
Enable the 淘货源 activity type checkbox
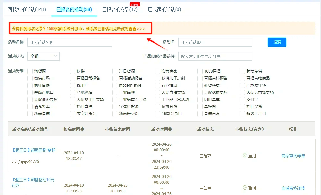click(x=29, y=71)
